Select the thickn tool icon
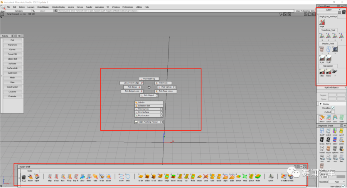347x188 pixels. [x=258, y=177]
